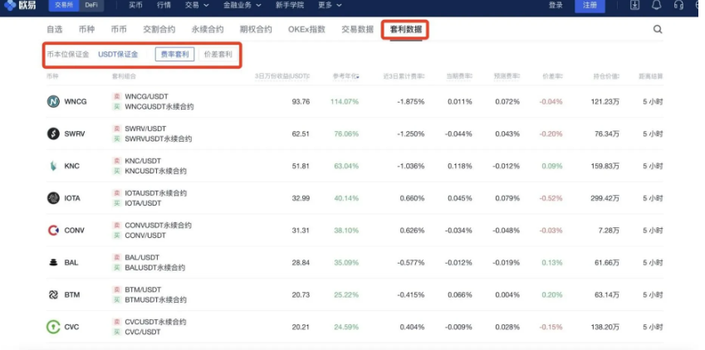The height and width of the screenshot is (350, 705).
Task: Click the CONV coin icon
Action: click(53, 230)
